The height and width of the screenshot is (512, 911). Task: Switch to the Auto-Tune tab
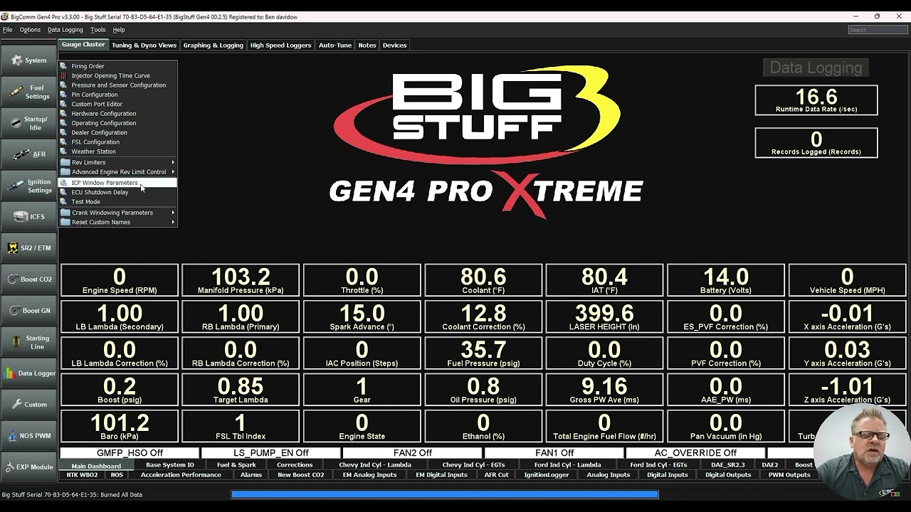pyautogui.click(x=335, y=45)
